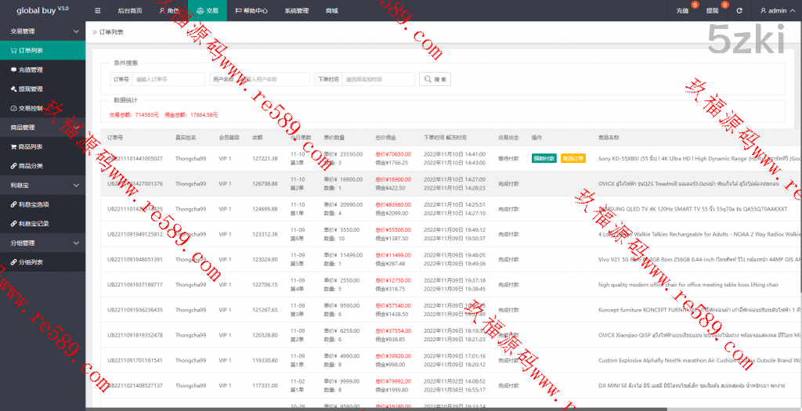Open 分组列表 in the sidebar

[x=31, y=262]
